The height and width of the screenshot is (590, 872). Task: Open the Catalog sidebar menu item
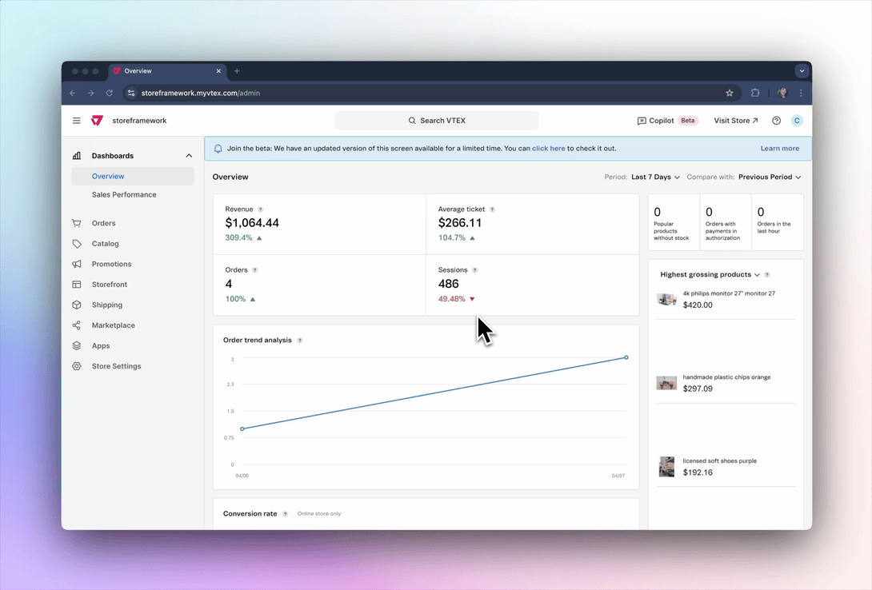tap(105, 244)
